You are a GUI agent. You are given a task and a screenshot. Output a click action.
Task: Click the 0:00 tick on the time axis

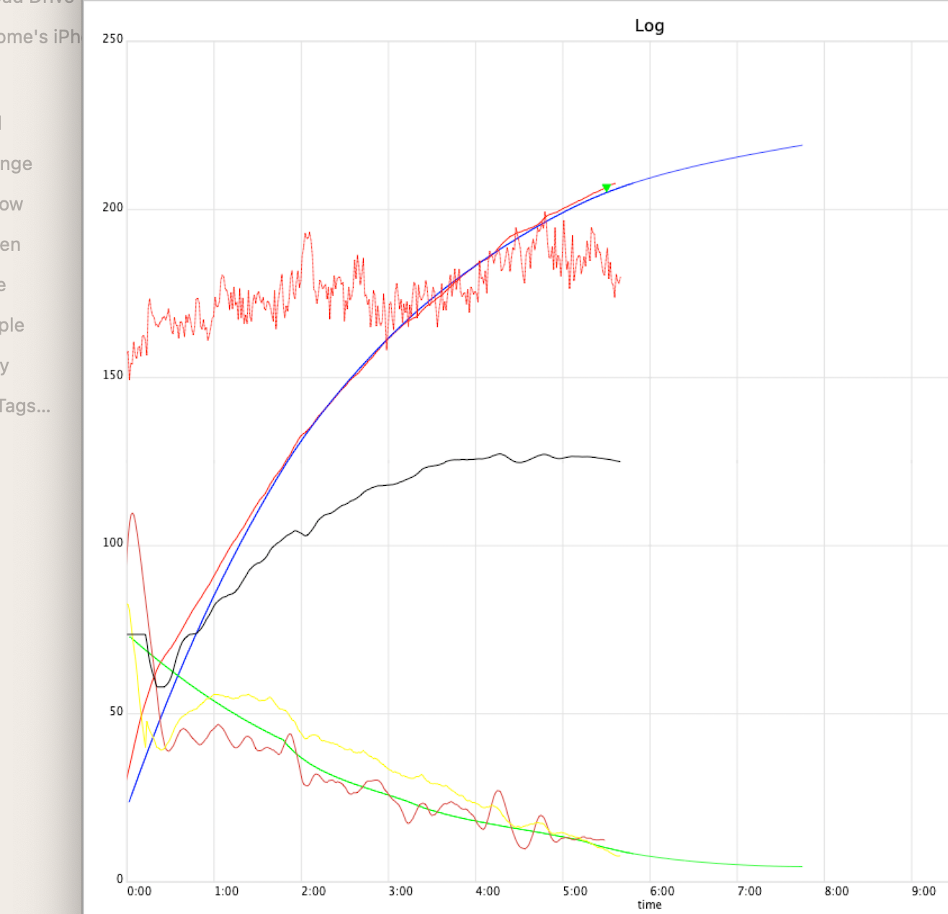[x=139, y=892]
